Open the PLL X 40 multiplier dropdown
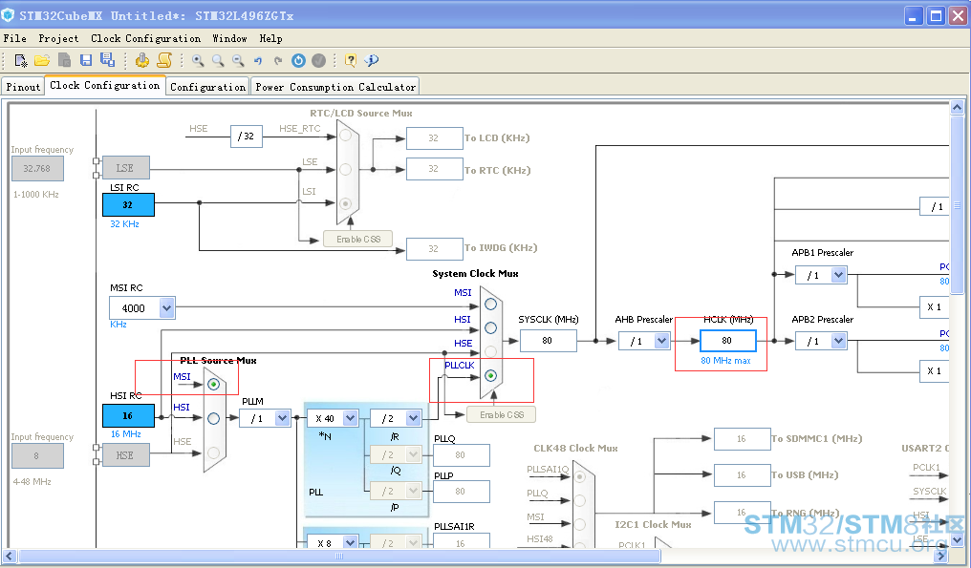 pos(350,418)
